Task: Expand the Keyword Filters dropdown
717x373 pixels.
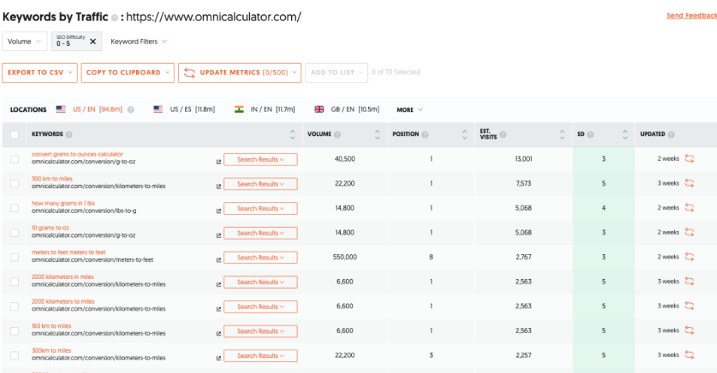Action: pos(138,41)
